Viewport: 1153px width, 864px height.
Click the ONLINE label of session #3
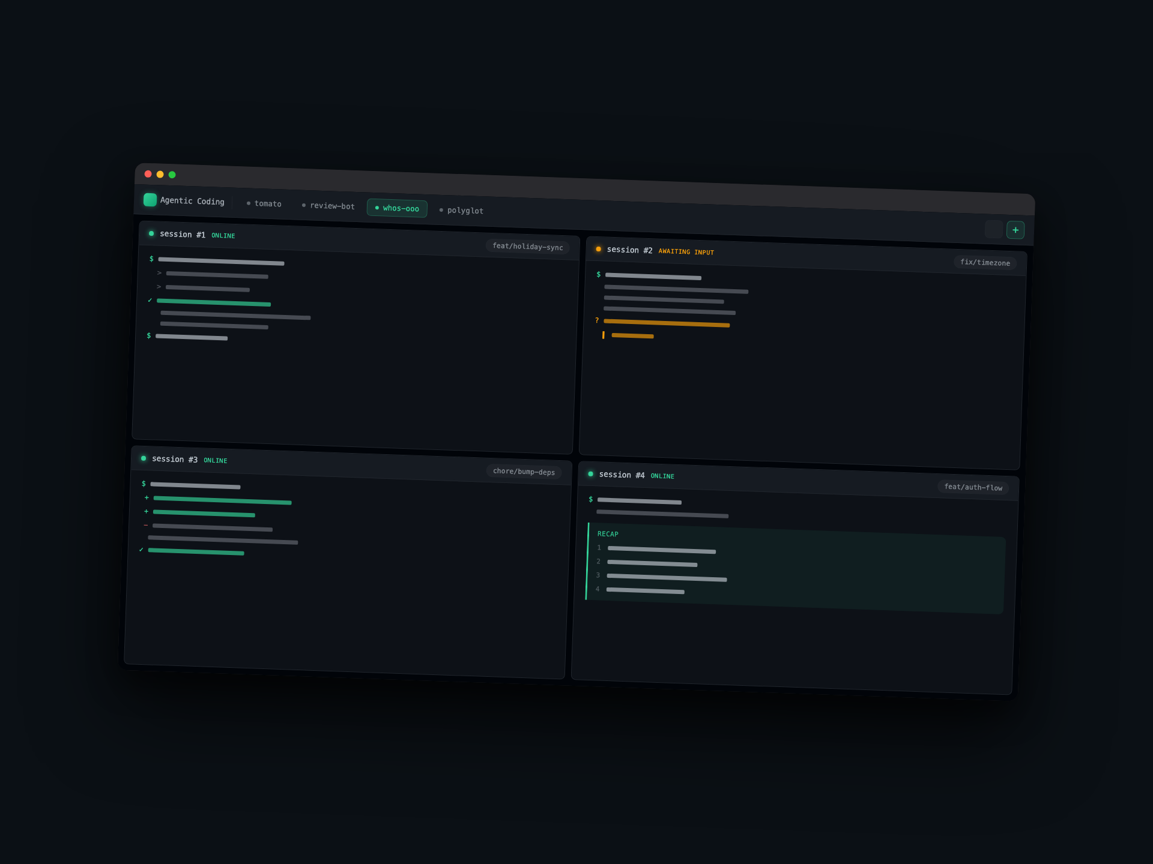tap(216, 461)
